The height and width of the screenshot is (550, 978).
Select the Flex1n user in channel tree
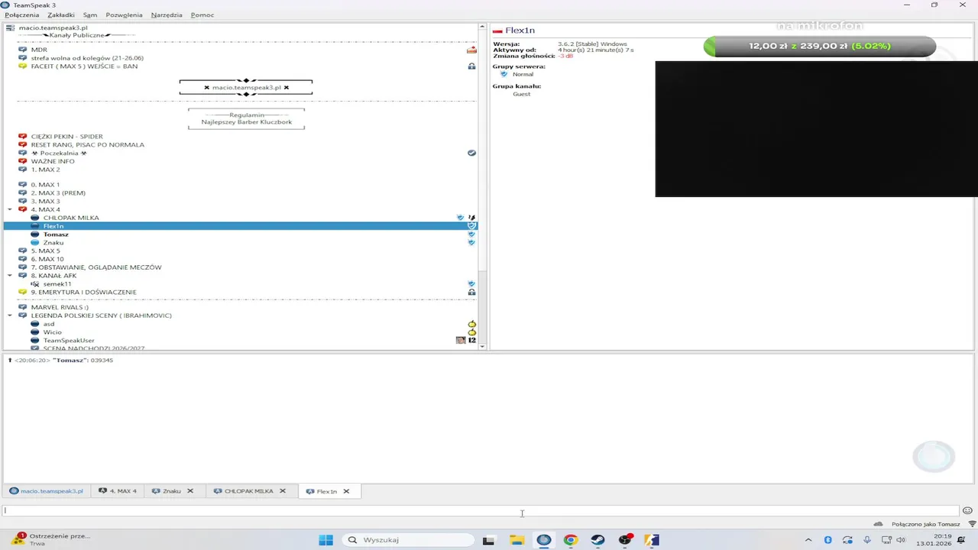pos(241,226)
